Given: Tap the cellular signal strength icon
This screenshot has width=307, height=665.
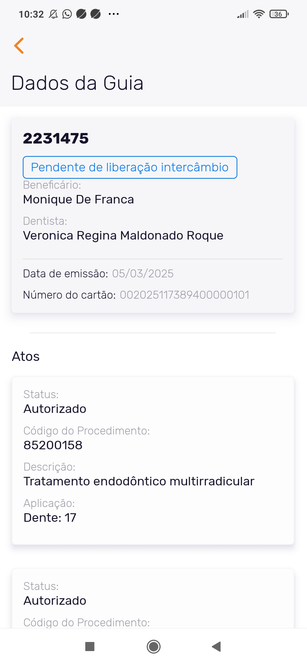Looking at the screenshot, I should coord(243,14).
